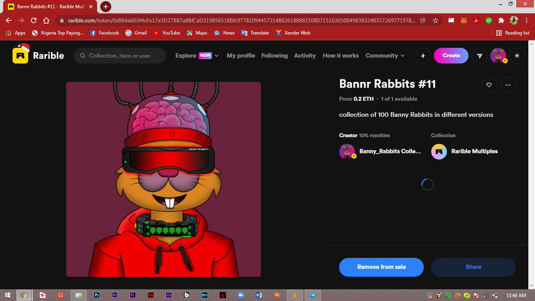Screen dimensions: 535x301
Task: Open the Following page
Action: tap(275, 56)
